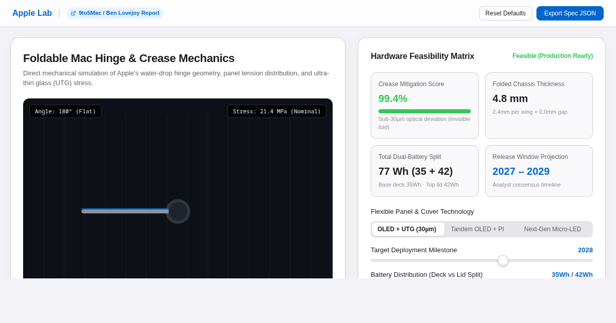Select the OLED + UTG (30µm) panel option
The height and width of the screenshot is (323, 616).
click(408, 229)
